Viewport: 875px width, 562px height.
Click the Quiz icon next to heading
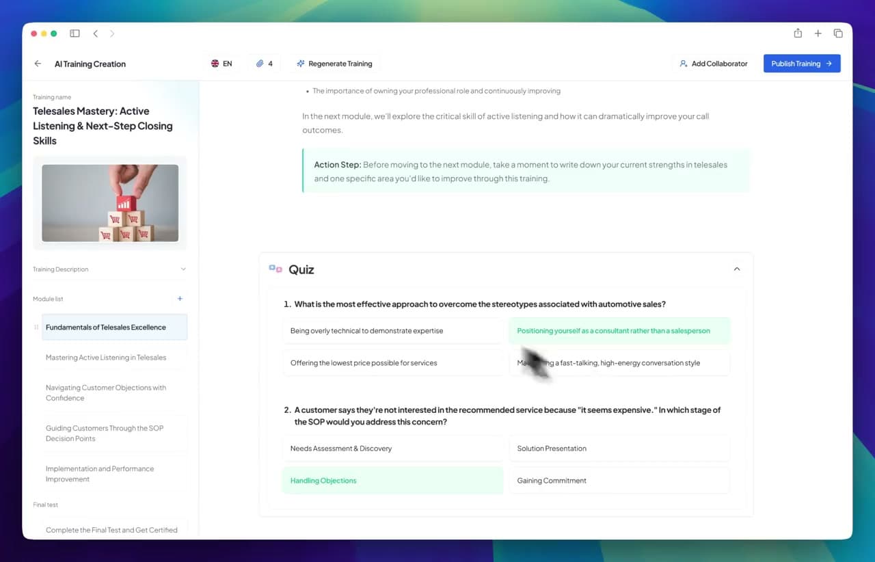coord(275,269)
